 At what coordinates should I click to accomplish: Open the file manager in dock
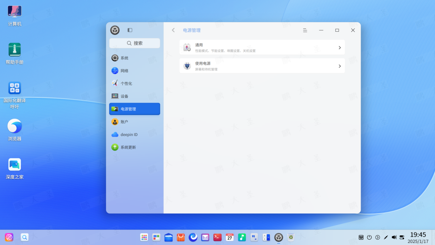[168, 237]
